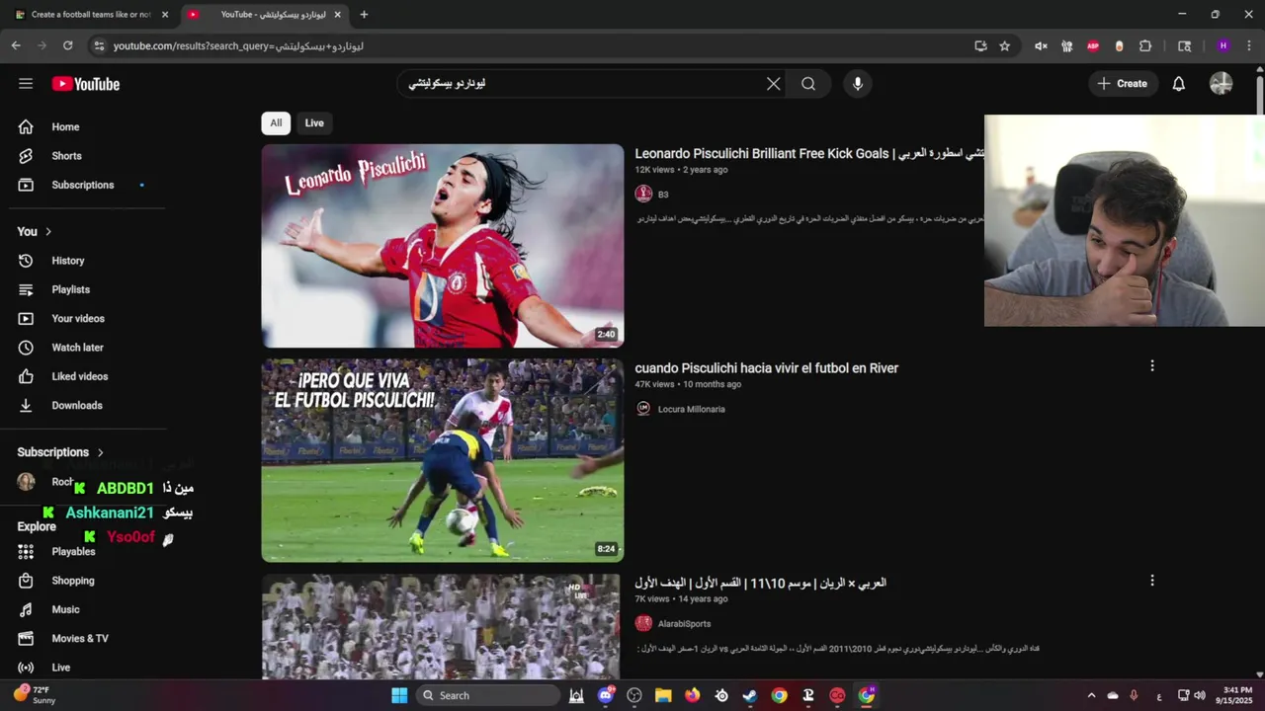The image size is (1265, 711).
Task: Open Steam from the taskbar
Action: coord(750,695)
